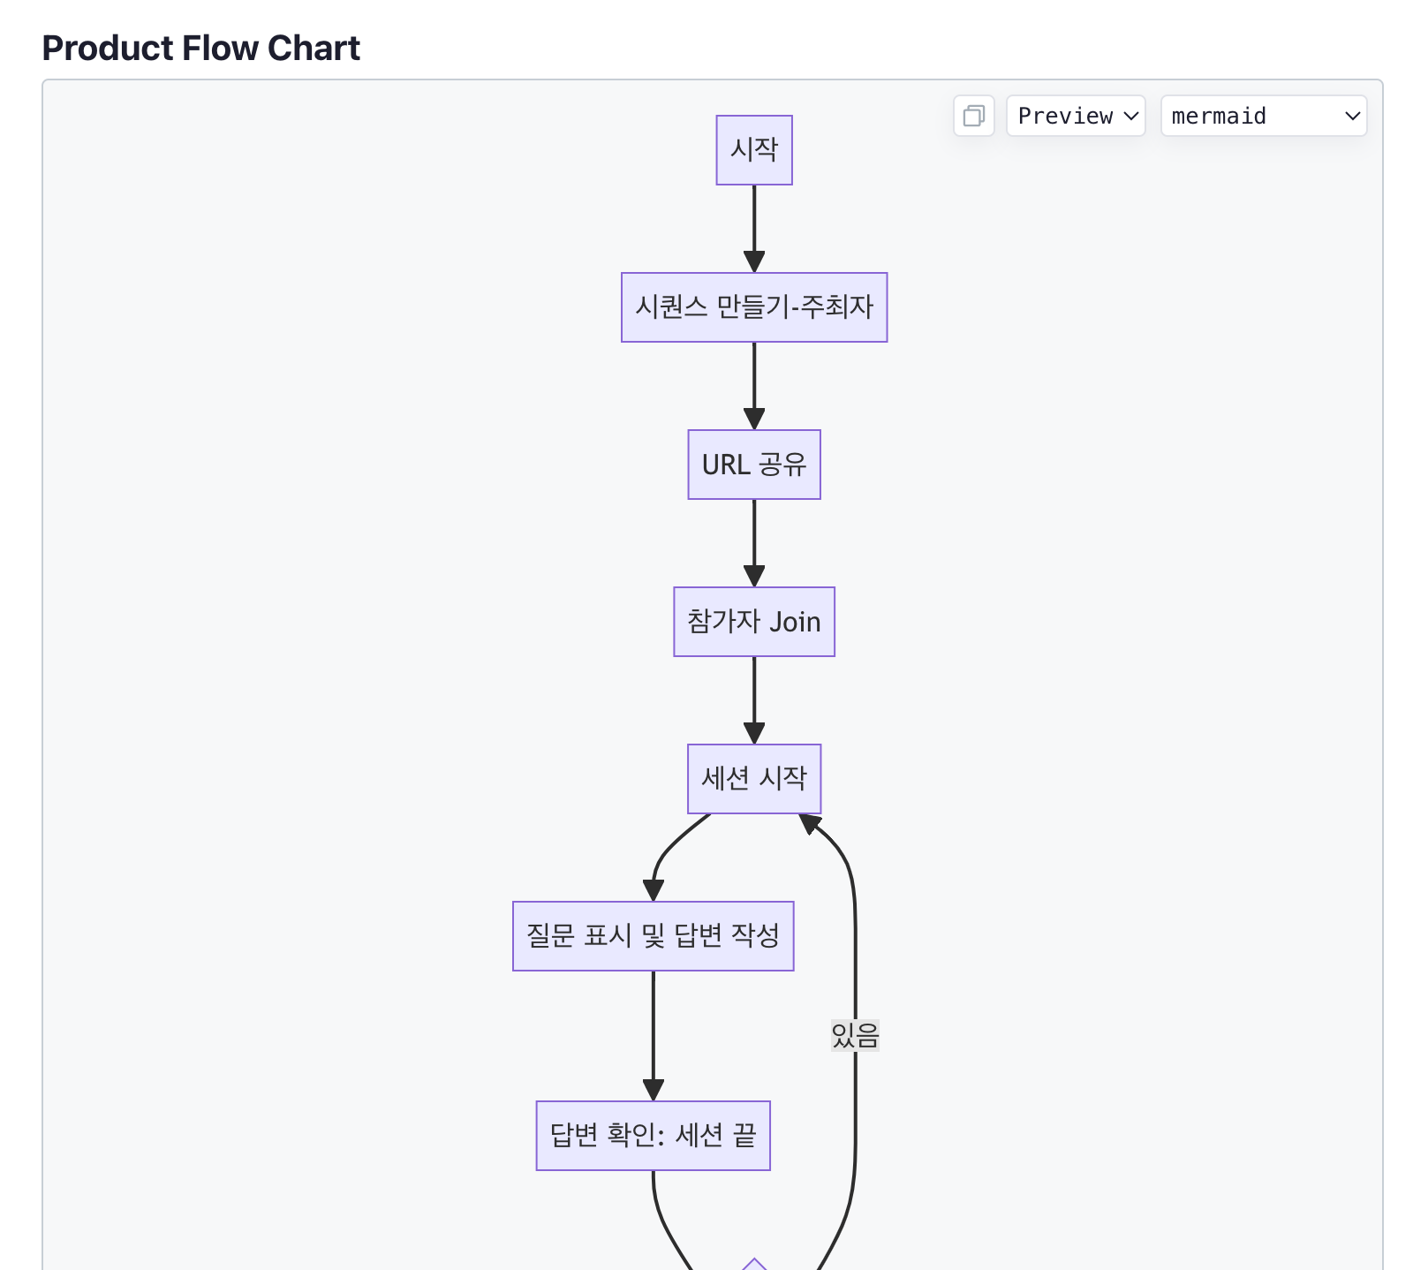Open the mermaid language dropdown
The image size is (1413, 1270).
click(1264, 116)
